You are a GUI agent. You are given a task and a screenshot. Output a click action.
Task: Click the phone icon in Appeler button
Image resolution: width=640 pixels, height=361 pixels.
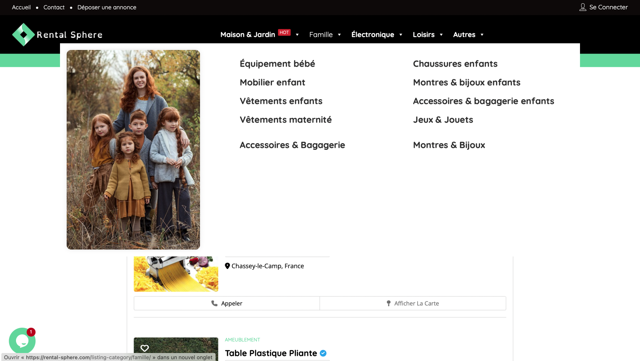[x=214, y=303]
